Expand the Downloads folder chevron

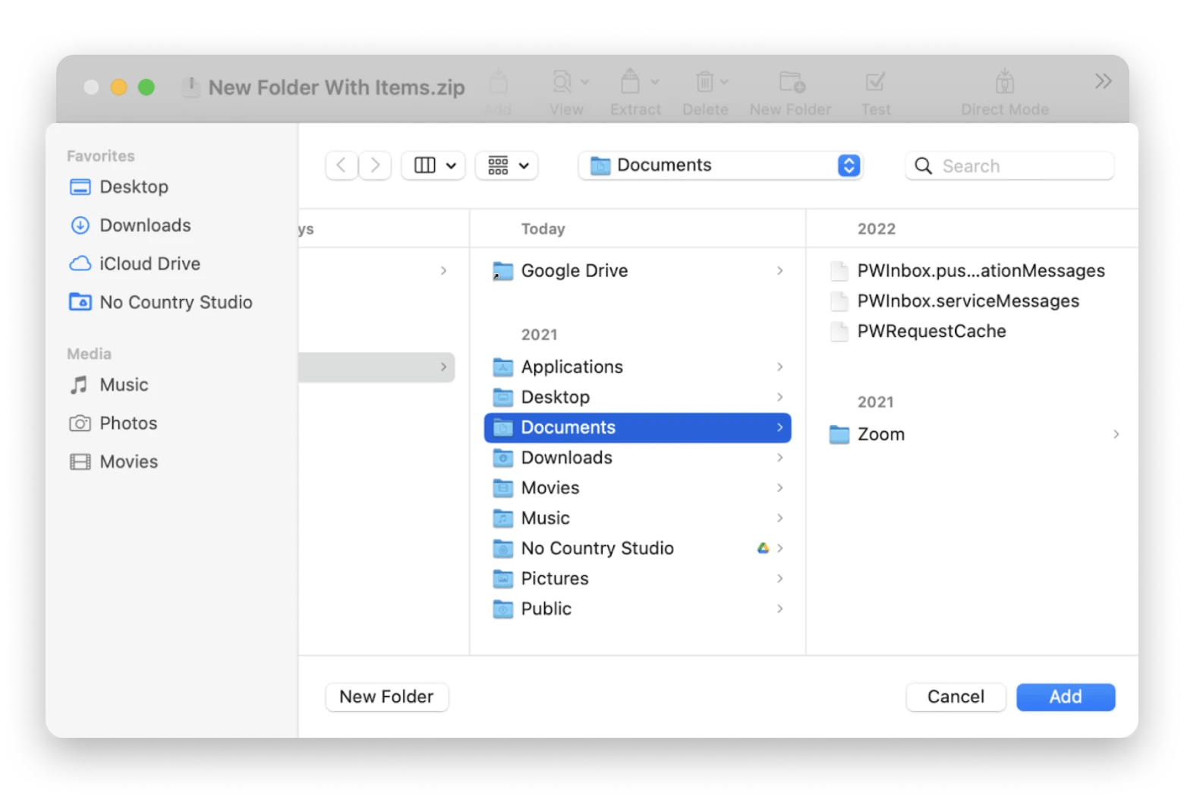780,458
